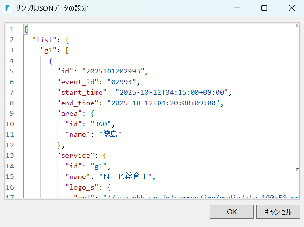Click line number 5 in the gutter
This screenshot has width=304, height=227.
[x=11, y=71]
